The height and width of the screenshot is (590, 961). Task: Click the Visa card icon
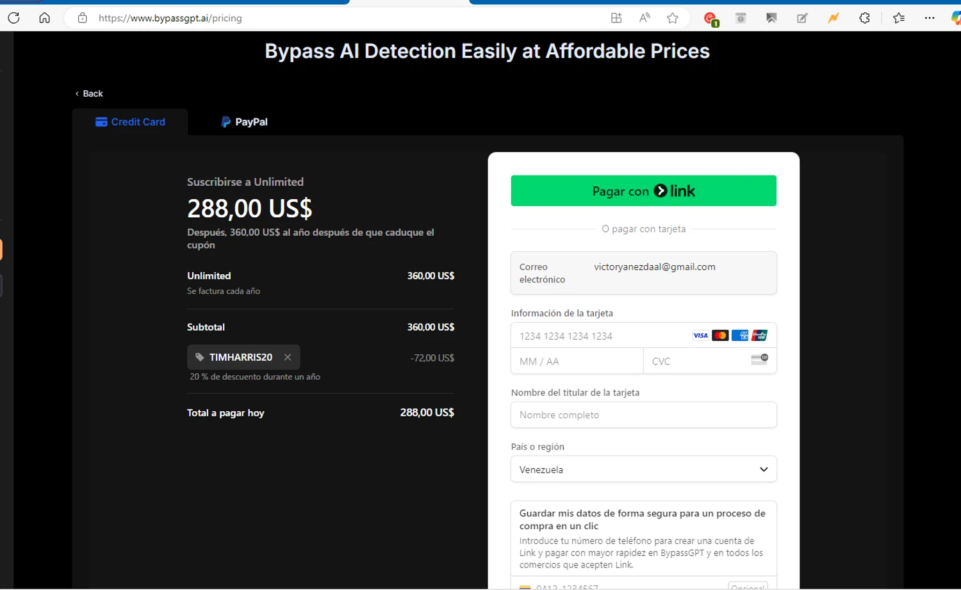click(700, 336)
